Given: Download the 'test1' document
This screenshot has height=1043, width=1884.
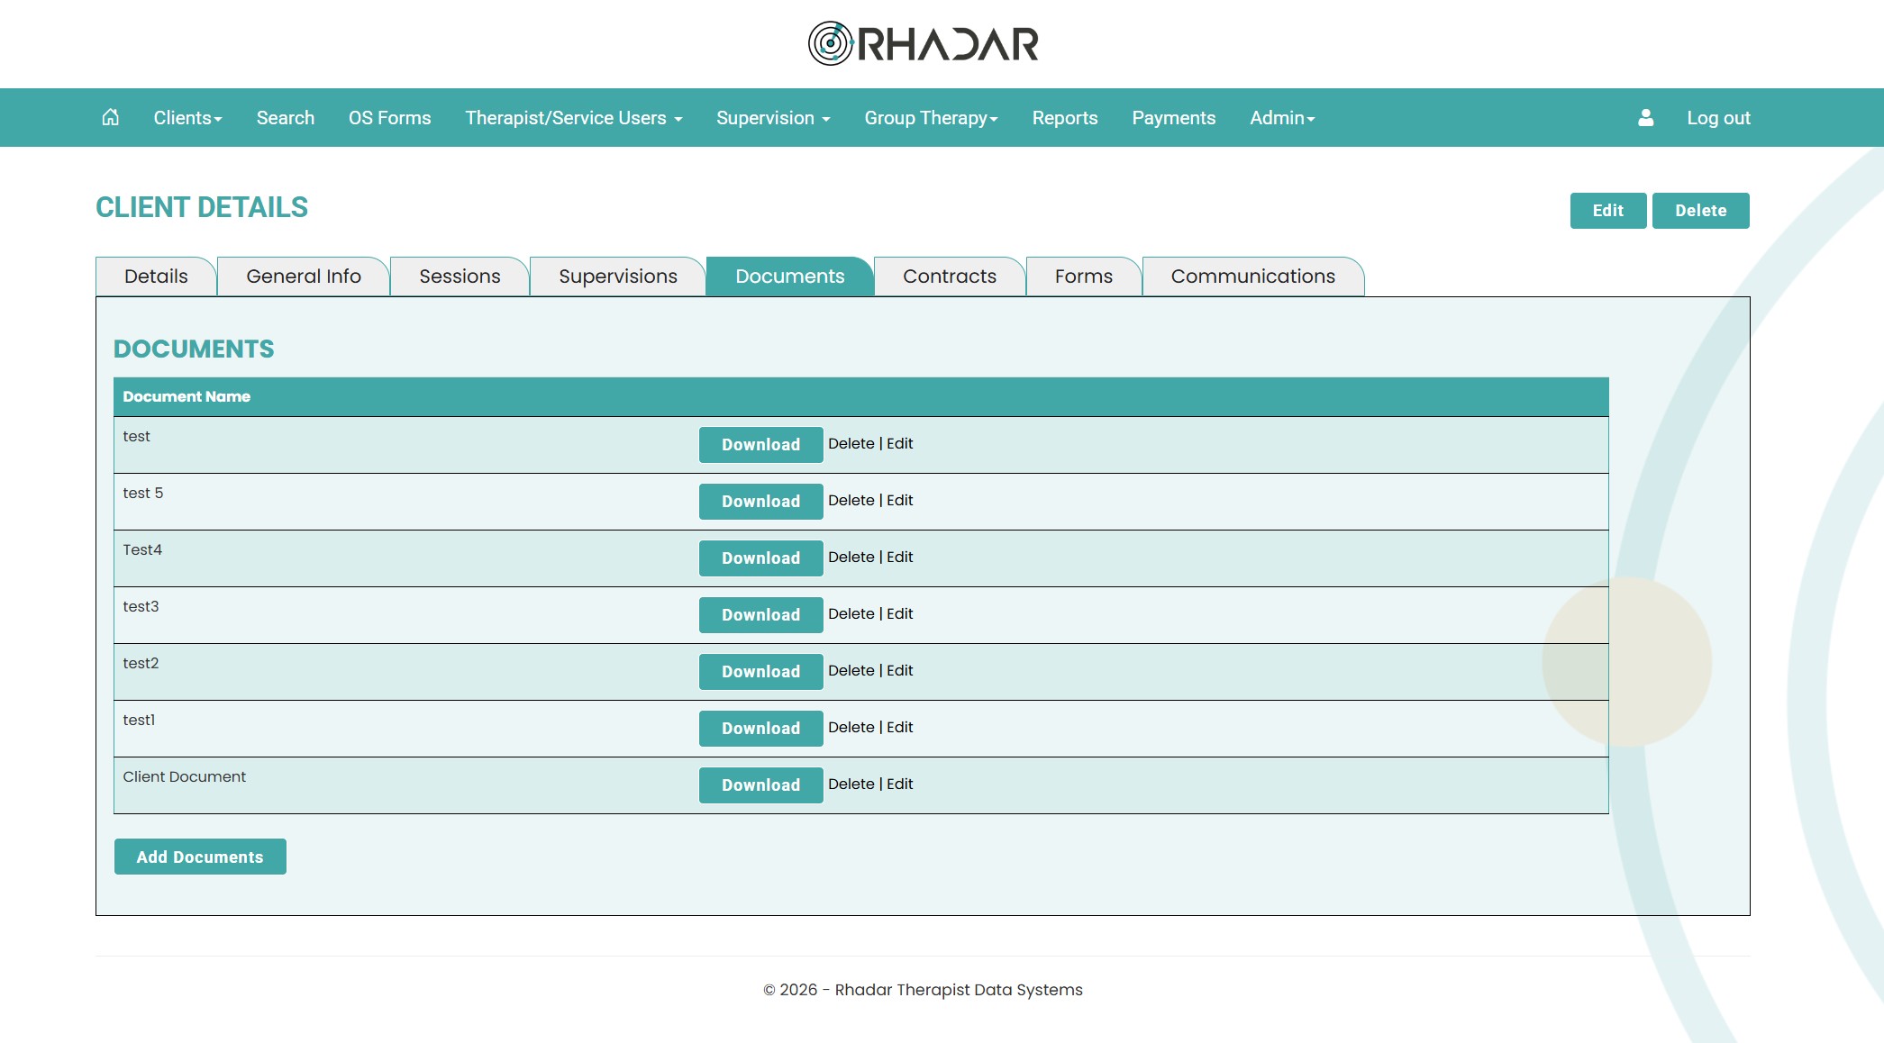Looking at the screenshot, I should pyautogui.click(x=761, y=729).
